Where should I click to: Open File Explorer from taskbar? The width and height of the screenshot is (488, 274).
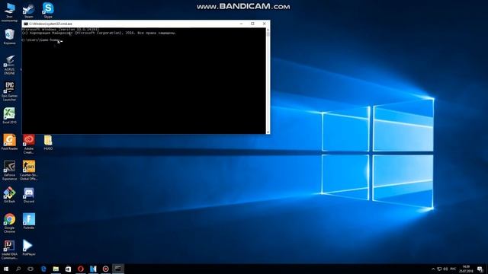(x=56, y=269)
